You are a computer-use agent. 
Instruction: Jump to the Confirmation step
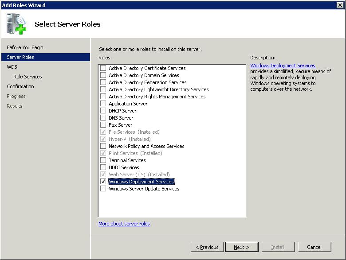click(x=20, y=86)
